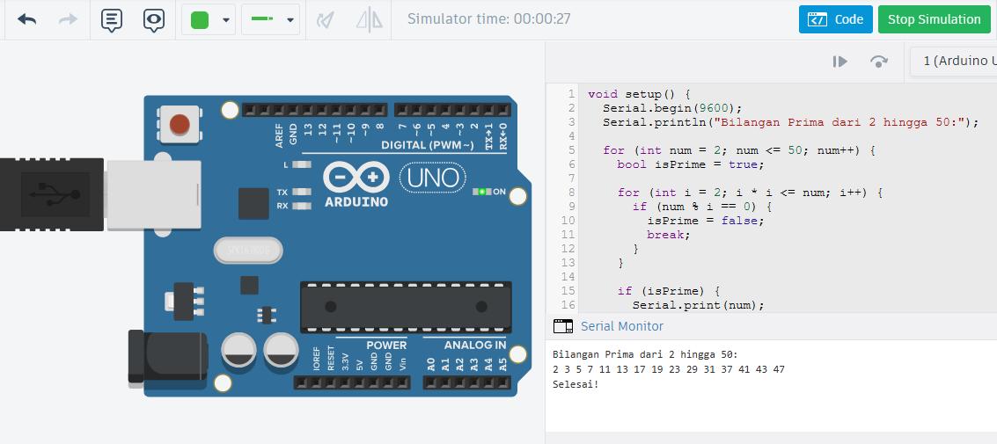Click the mirror flip icon
The image size is (997, 444).
click(370, 20)
